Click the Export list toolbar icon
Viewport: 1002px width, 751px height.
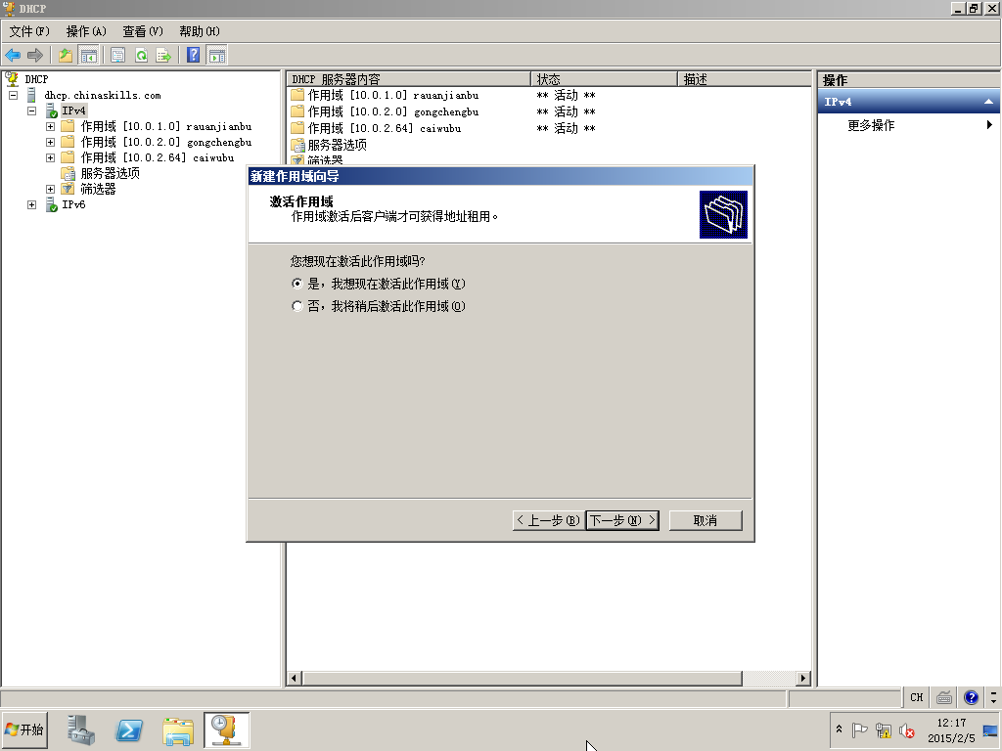click(163, 56)
